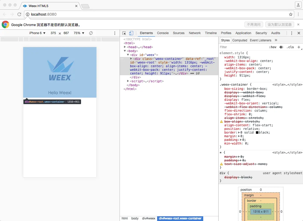Screen dimensions: 303x221
Task: Open the Audits tab
Action: click(x=275, y=33)
